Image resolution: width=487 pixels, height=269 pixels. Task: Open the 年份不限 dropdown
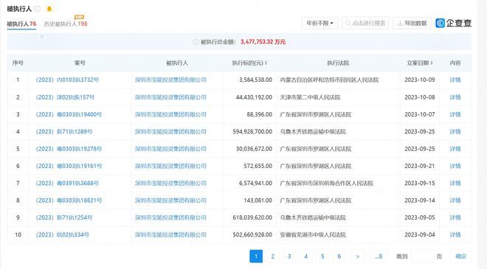320,23
